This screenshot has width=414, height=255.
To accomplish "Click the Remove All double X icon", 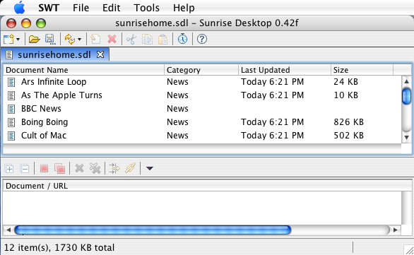I will 95,168.
